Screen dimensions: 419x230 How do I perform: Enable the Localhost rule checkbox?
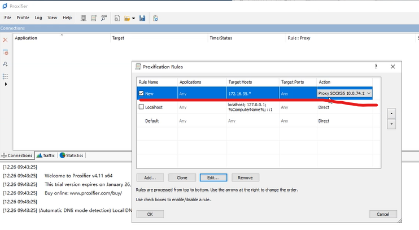pos(141,107)
